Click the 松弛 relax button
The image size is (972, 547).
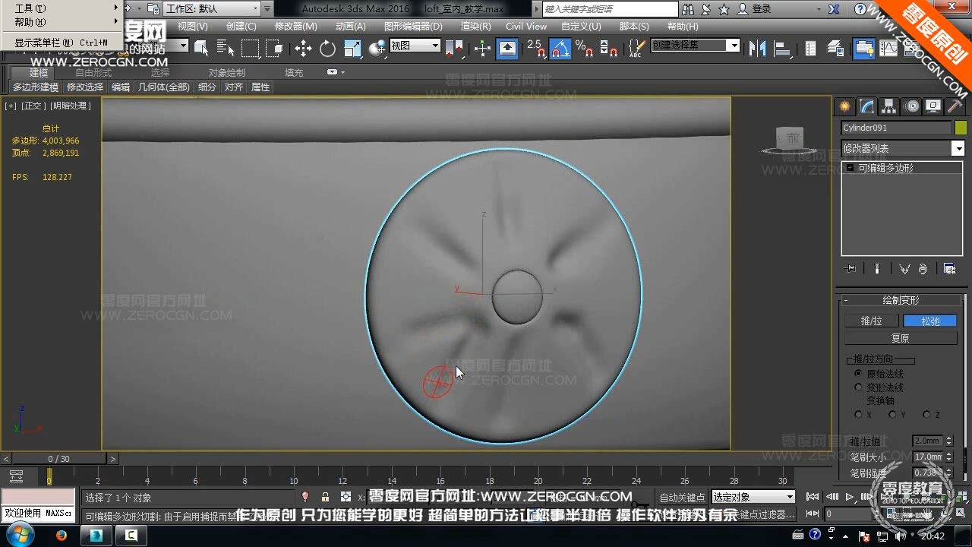930,321
